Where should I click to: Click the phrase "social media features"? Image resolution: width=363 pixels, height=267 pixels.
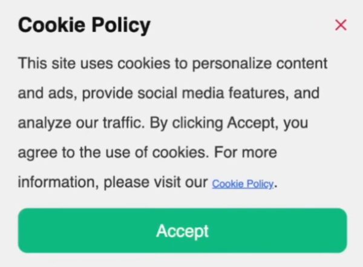coord(215,94)
